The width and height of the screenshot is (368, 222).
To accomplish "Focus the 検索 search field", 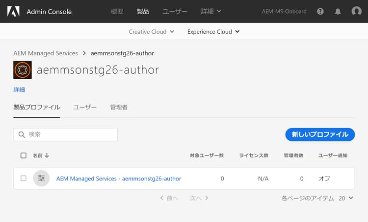I will (x=65, y=134).
